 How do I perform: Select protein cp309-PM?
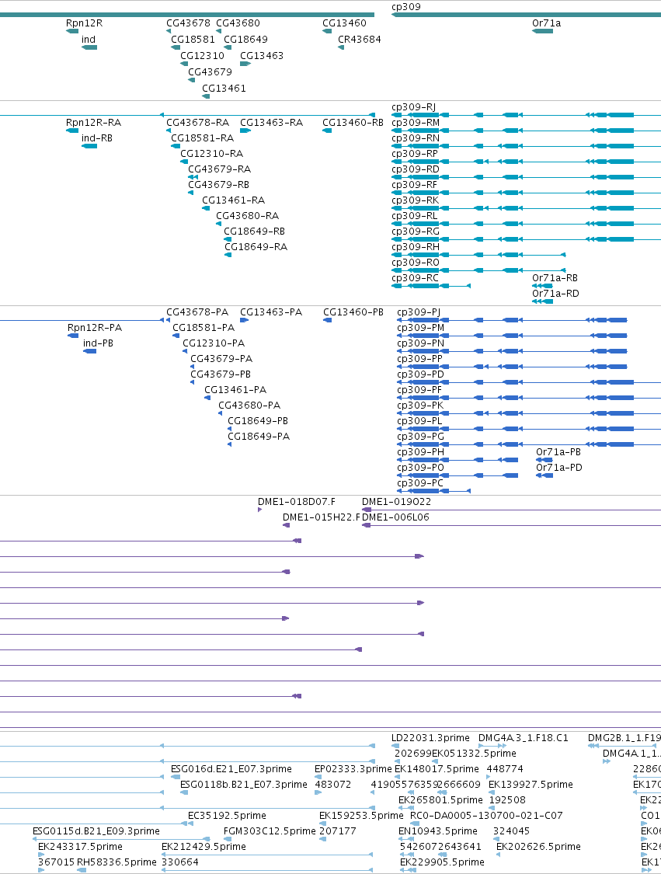tap(421, 328)
